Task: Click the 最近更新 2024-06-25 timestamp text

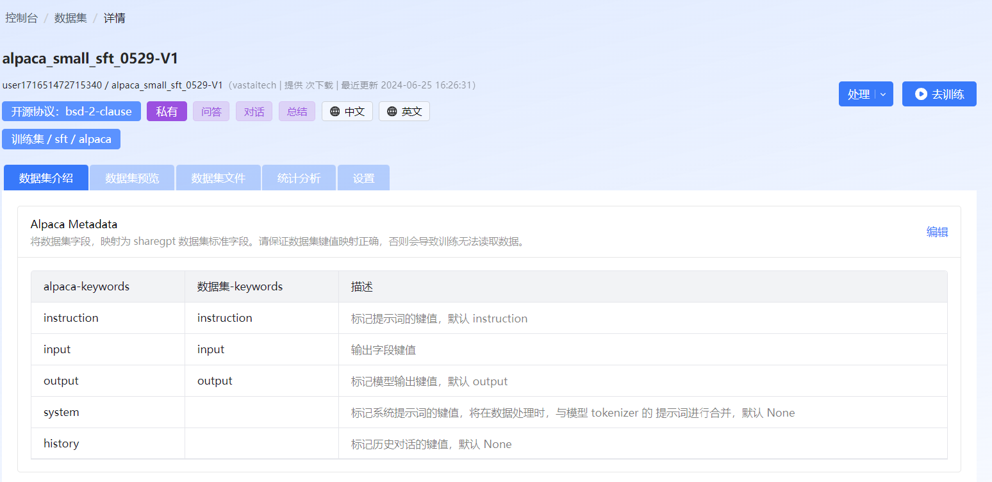Action: 406,85
